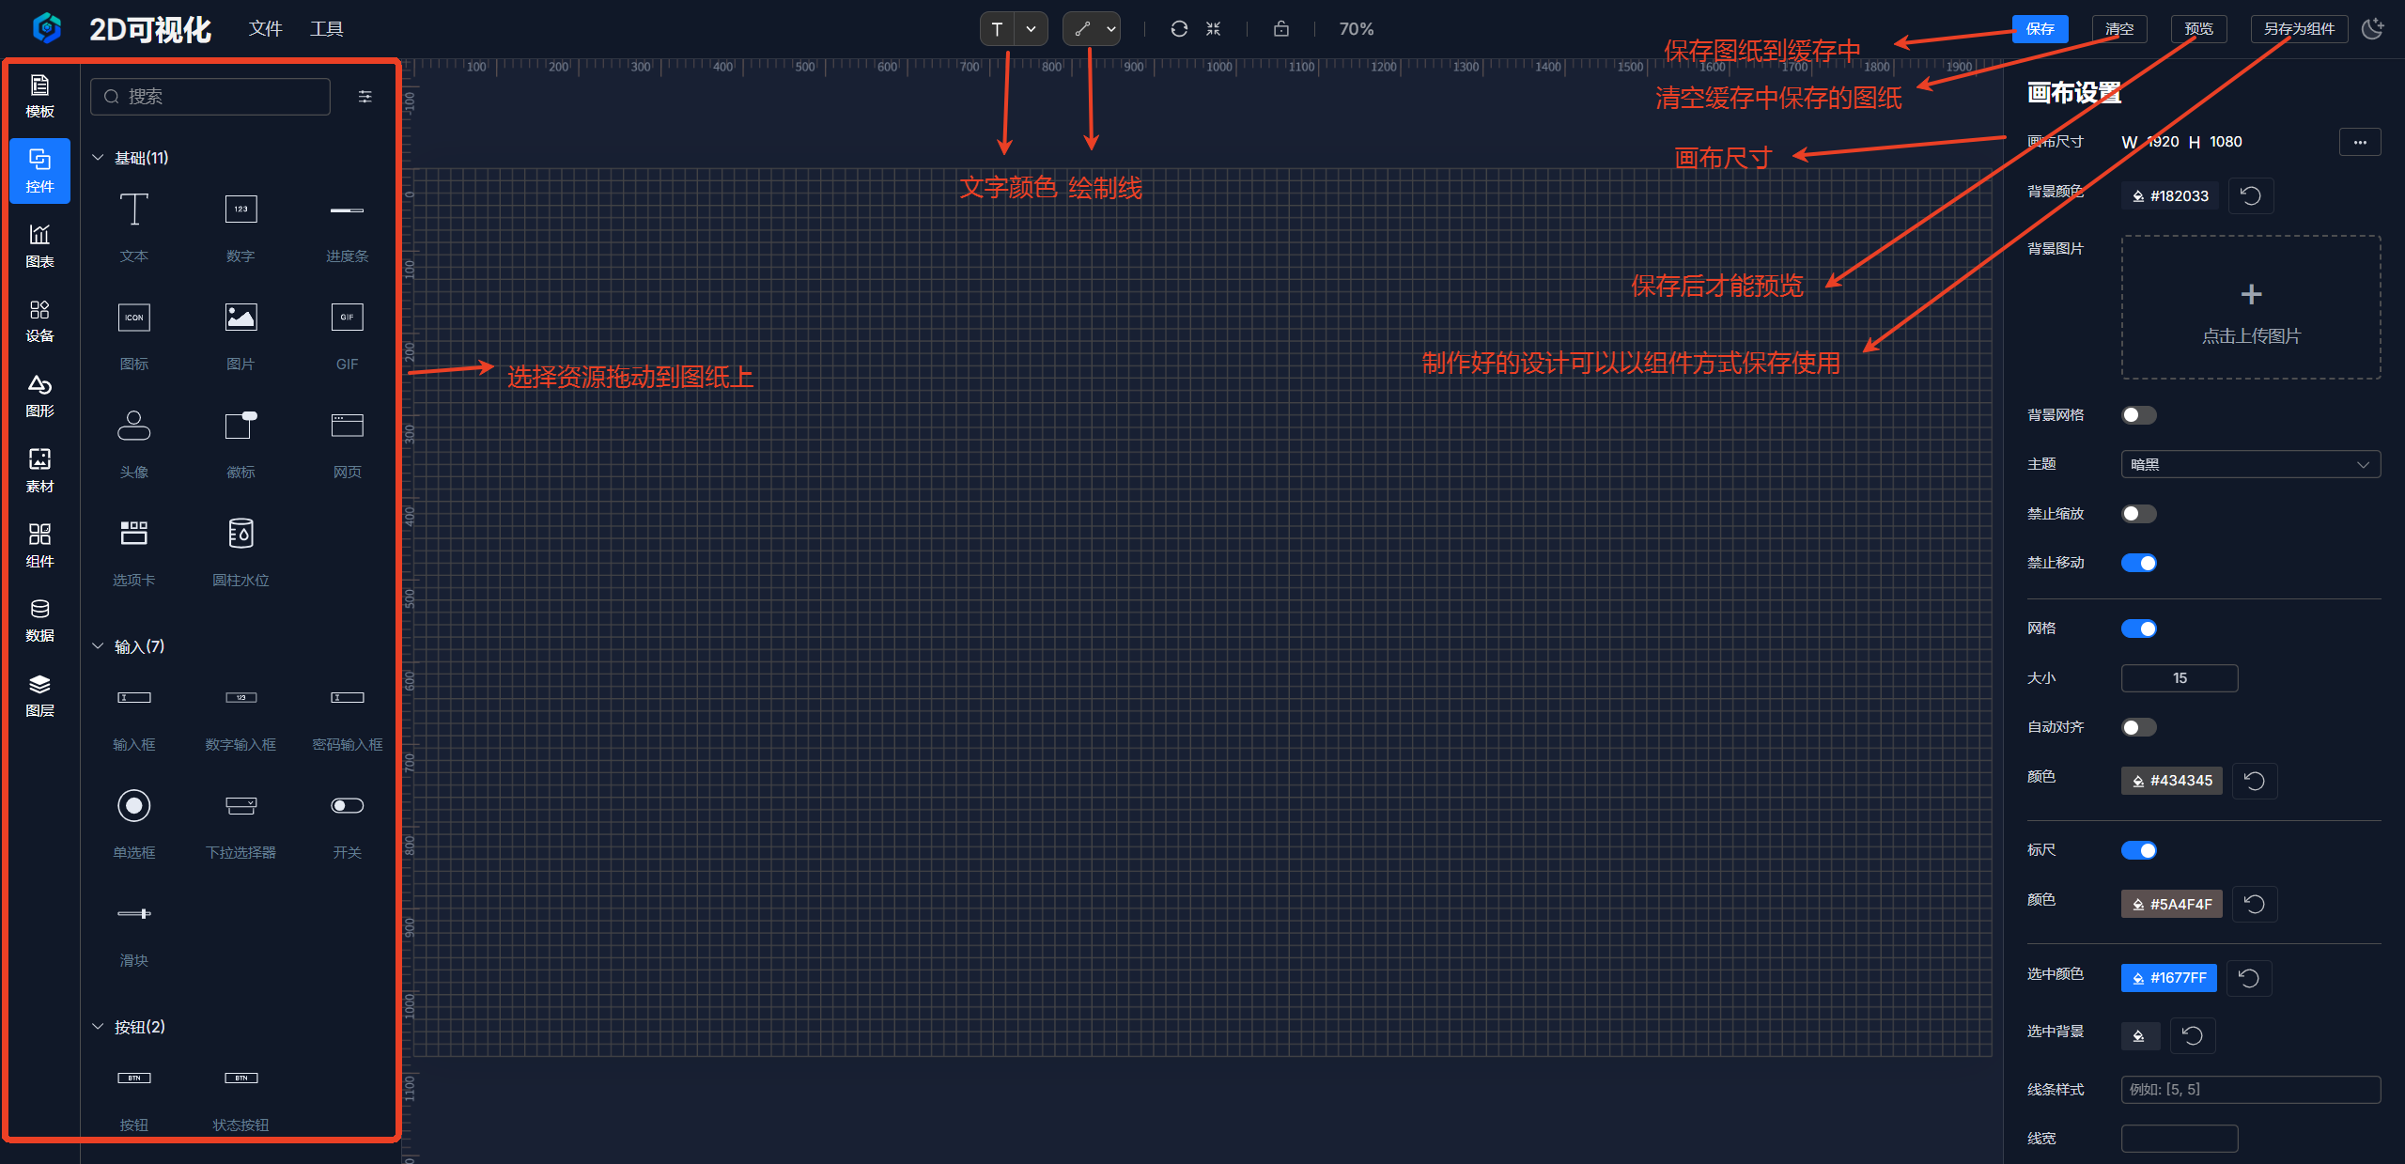Click the 保存 save button

click(2040, 29)
